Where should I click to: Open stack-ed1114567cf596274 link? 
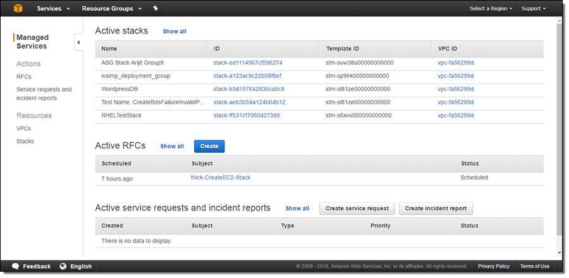click(x=248, y=63)
